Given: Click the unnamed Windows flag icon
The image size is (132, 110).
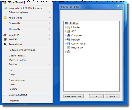Looking at the screenshot, I should (69, 52).
